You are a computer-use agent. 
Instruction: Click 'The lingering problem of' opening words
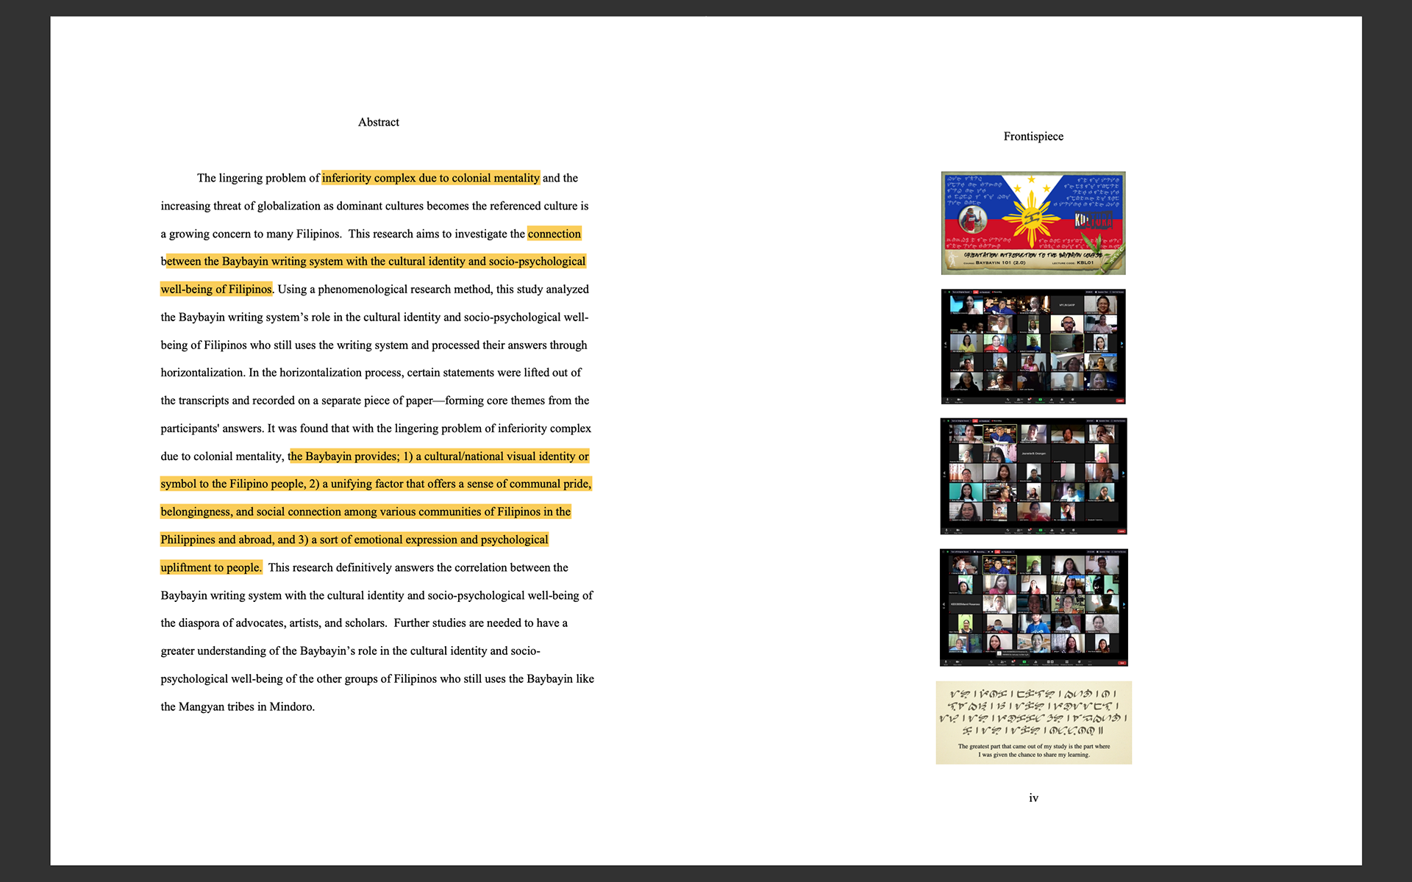click(258, 178)
